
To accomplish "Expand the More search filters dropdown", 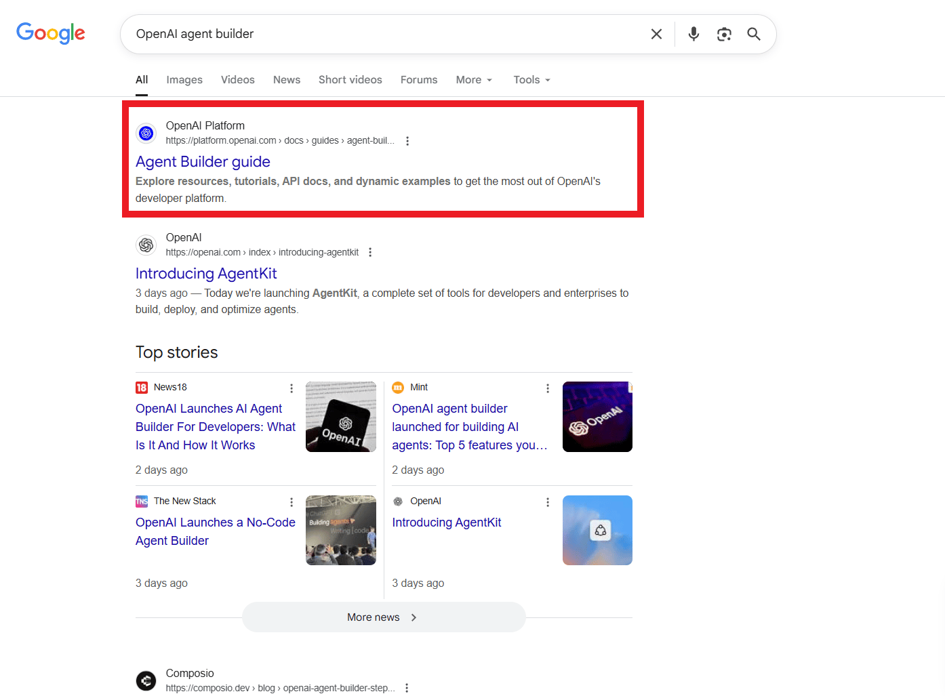I will tap(475, 80).
